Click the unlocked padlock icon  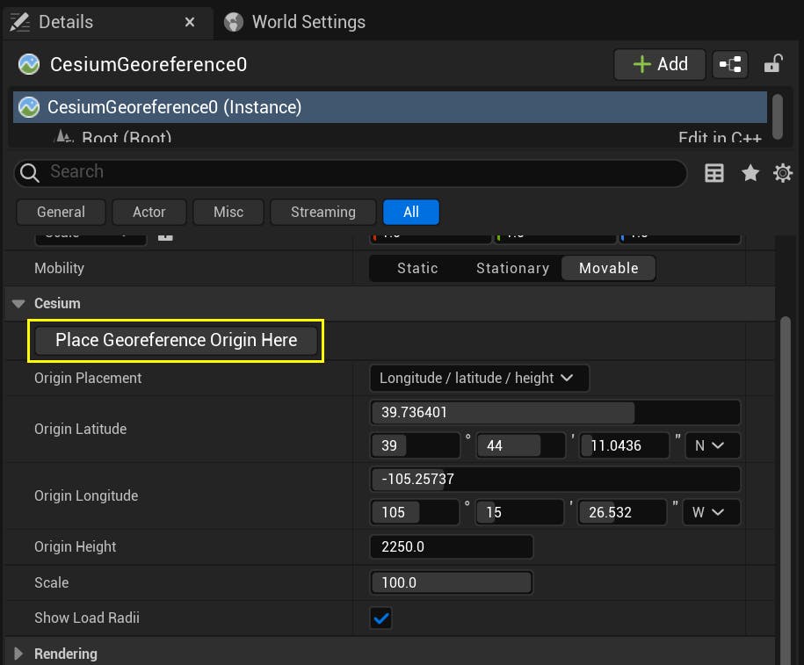772,63
